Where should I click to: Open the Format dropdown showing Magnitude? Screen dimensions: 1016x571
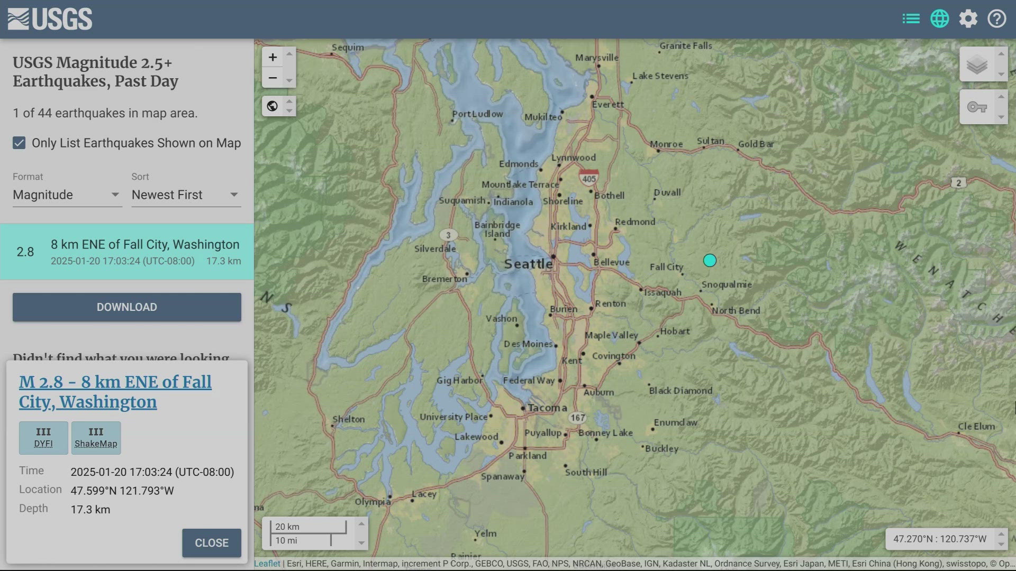click(x=67, y=195)
